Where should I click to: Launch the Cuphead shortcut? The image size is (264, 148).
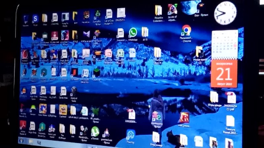point(63,110)
